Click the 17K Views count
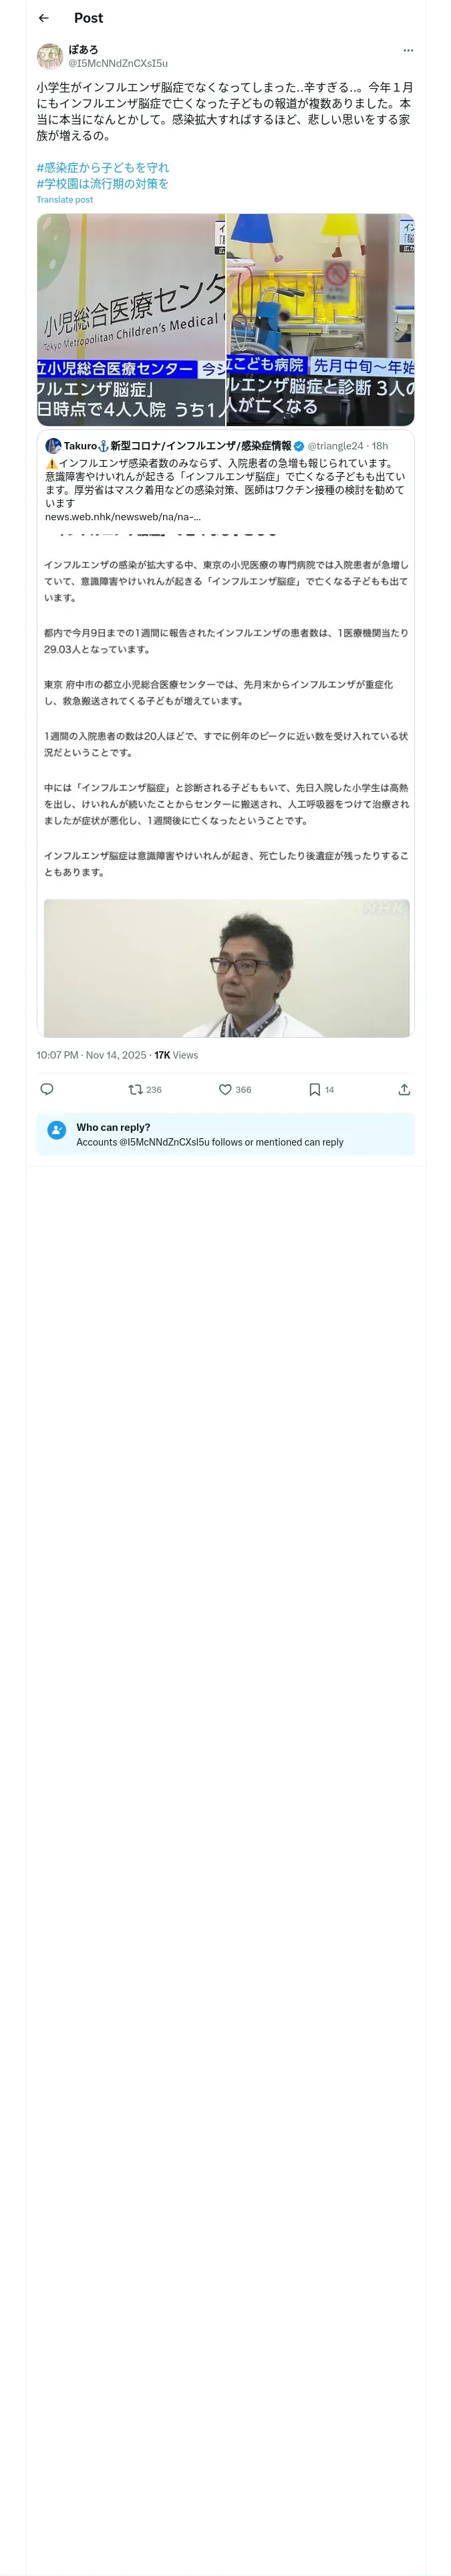The image size is (451, 2576). 176,1055
